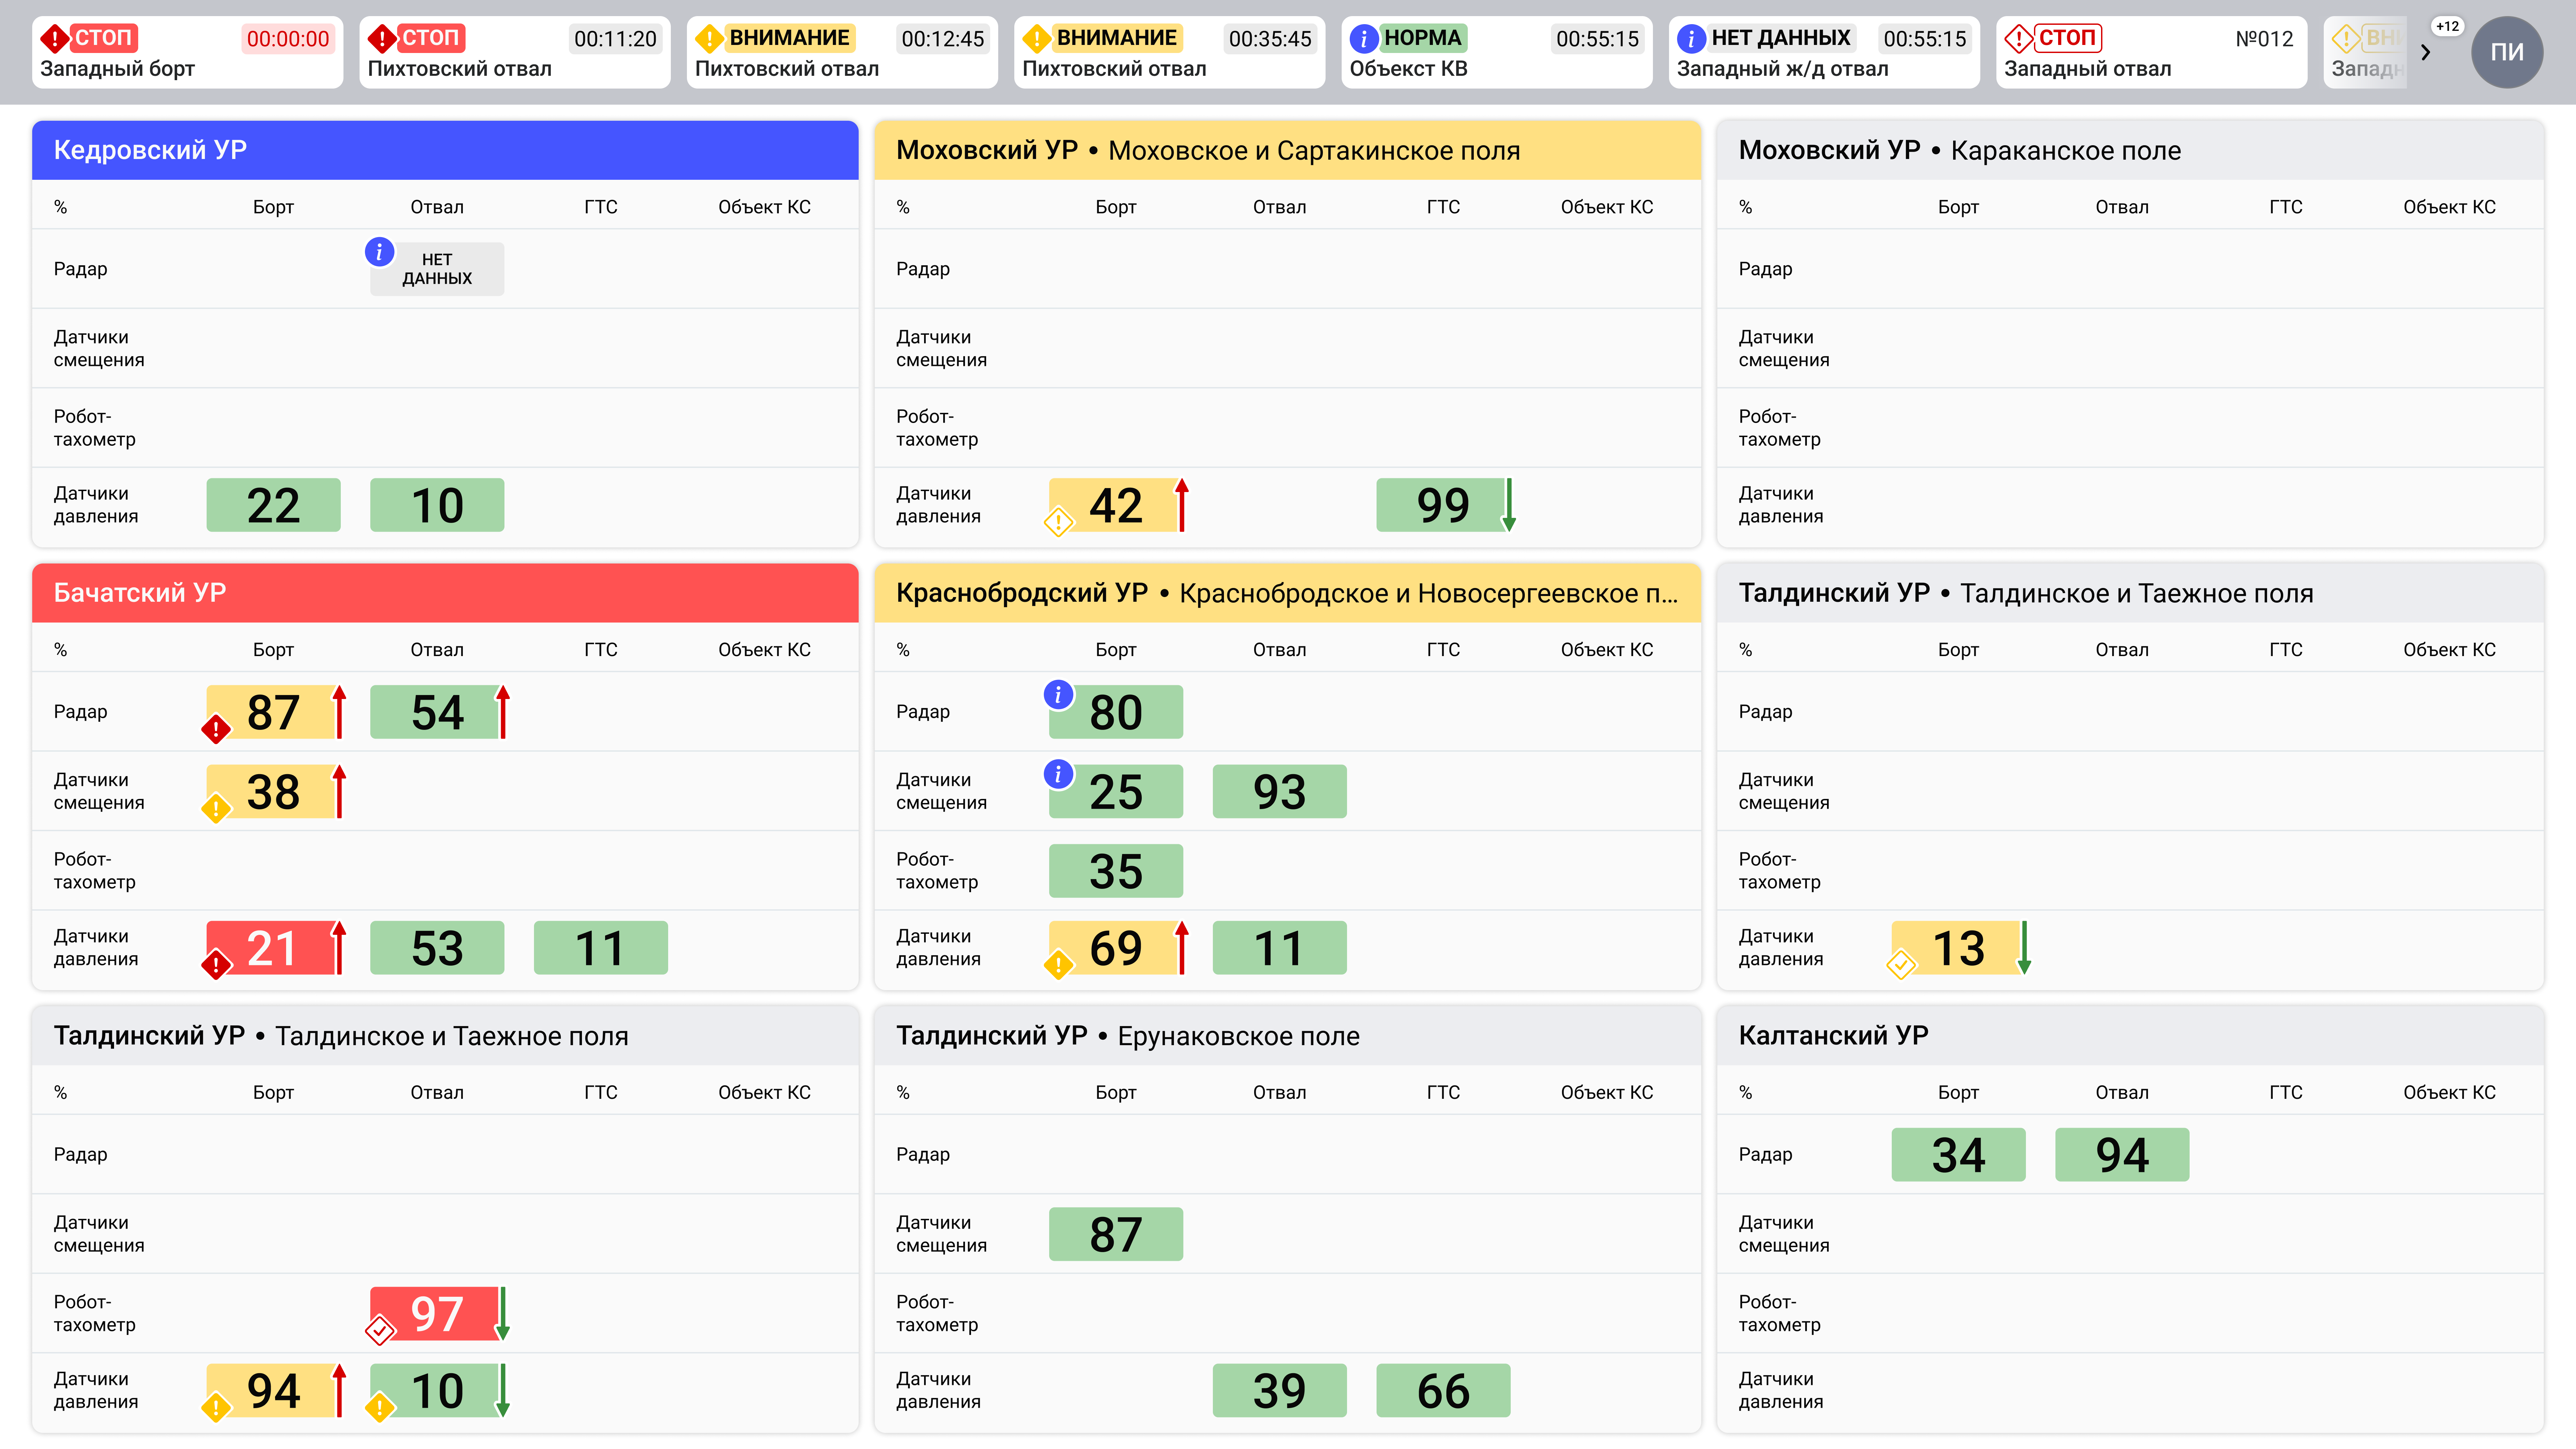Open the Бачатский УР panel header
2576x1449 pixels.
(445, 593)
